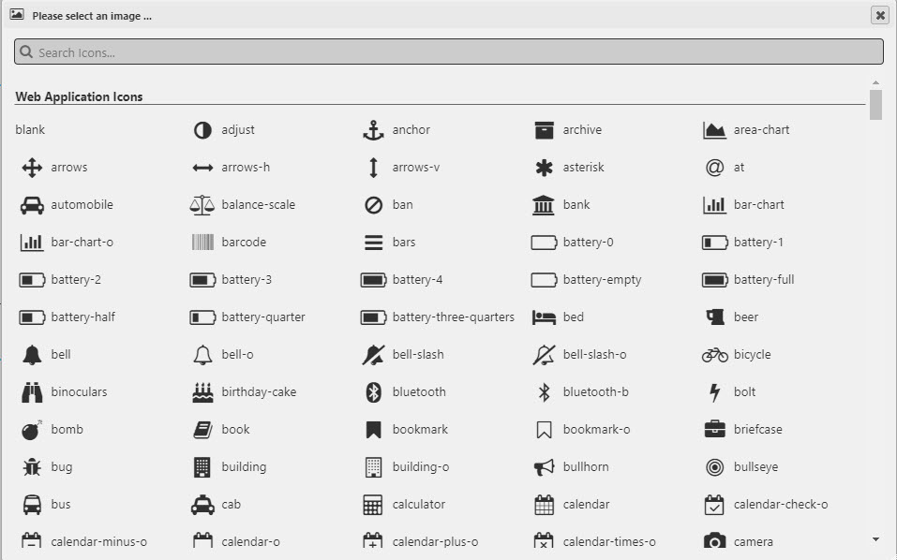Pick the bicycle icon

(x=713, y=354)
